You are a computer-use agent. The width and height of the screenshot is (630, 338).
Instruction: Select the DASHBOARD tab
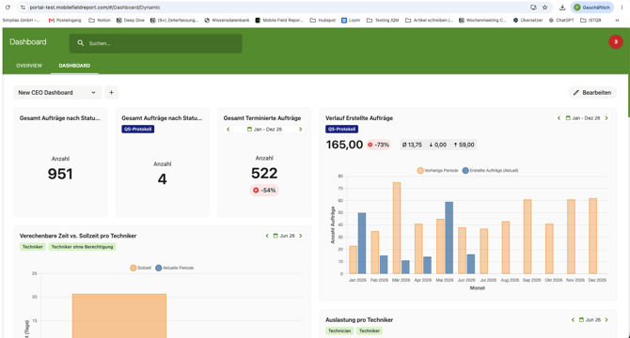click(74, 66)
